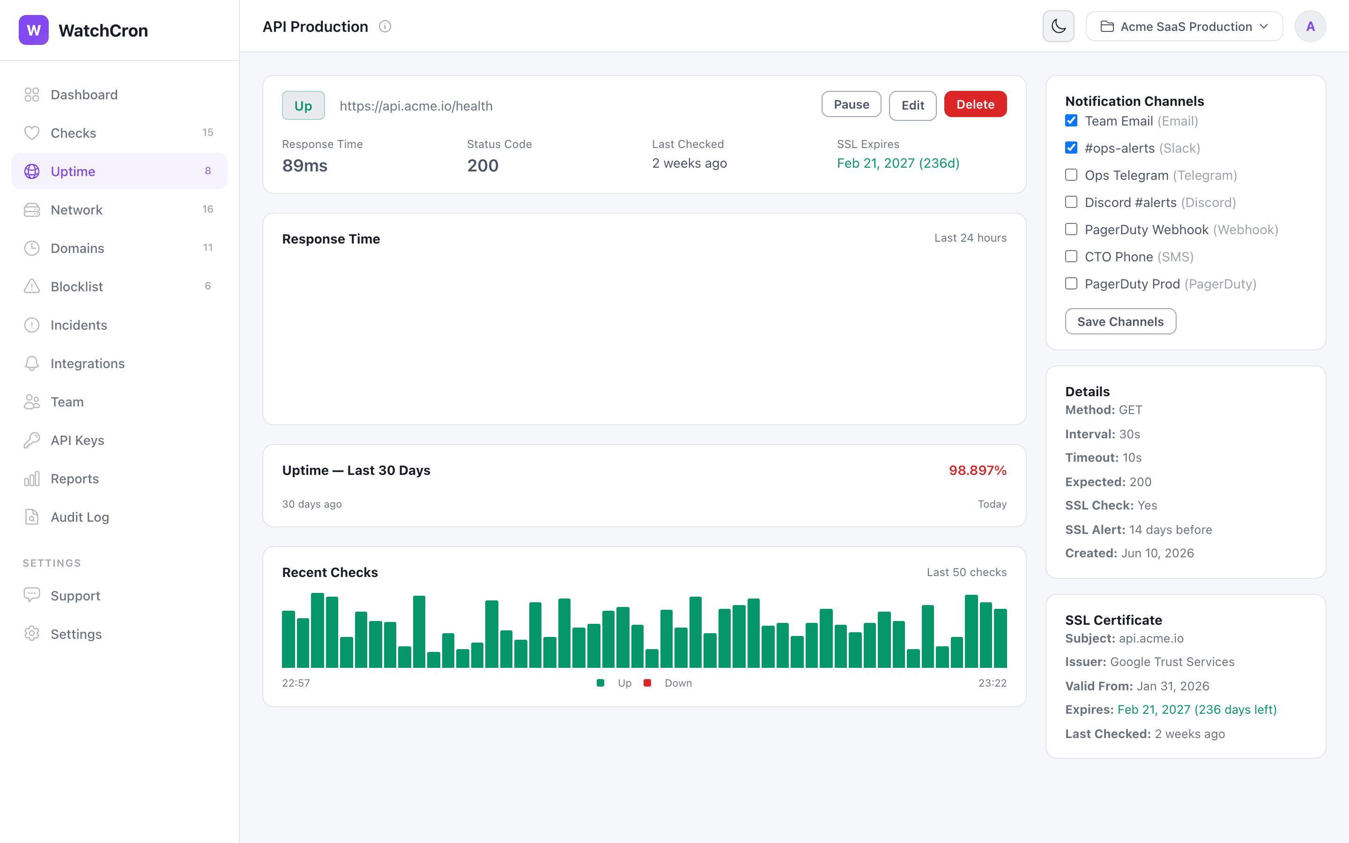Viewport: 1349px width, 843px height.
Task: Click the Settings gear icon
Action: [32, 634]
